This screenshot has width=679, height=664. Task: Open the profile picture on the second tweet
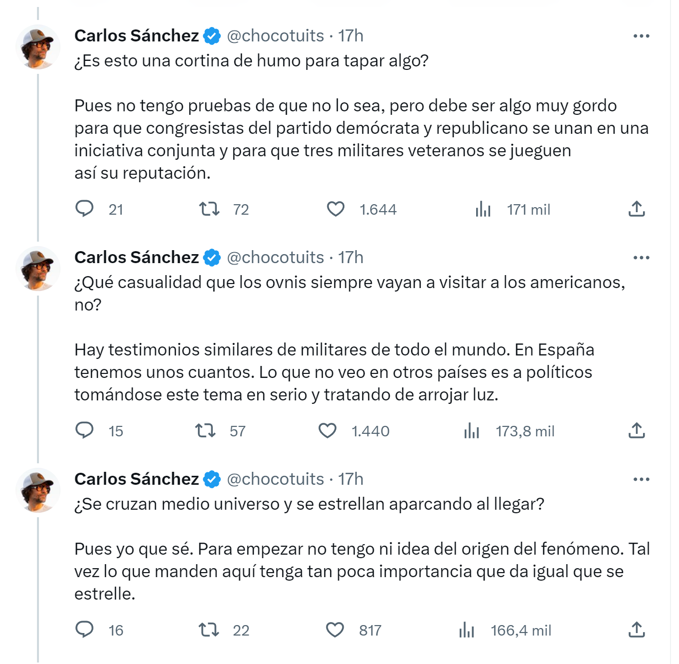point(38,269)
